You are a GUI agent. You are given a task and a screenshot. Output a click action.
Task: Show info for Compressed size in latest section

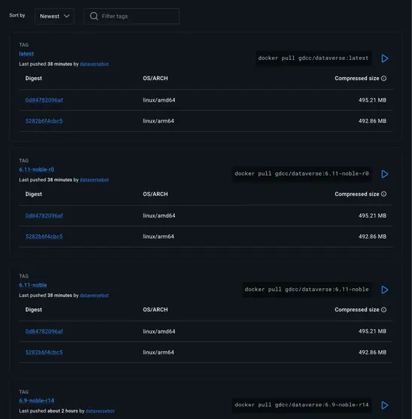pyautogui.click(x=384, y=79)
